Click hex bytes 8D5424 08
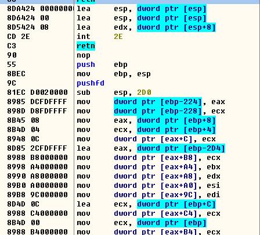Image resolution: width=260 pixels, height=235 pixels. pos(28,27)
